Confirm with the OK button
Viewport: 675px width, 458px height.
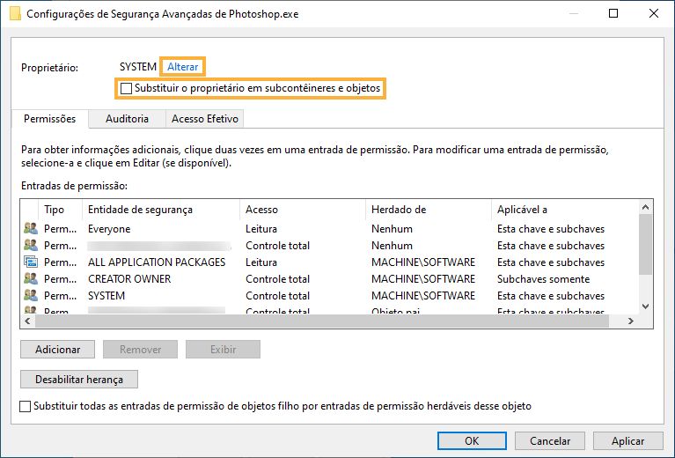click(472, 440)
